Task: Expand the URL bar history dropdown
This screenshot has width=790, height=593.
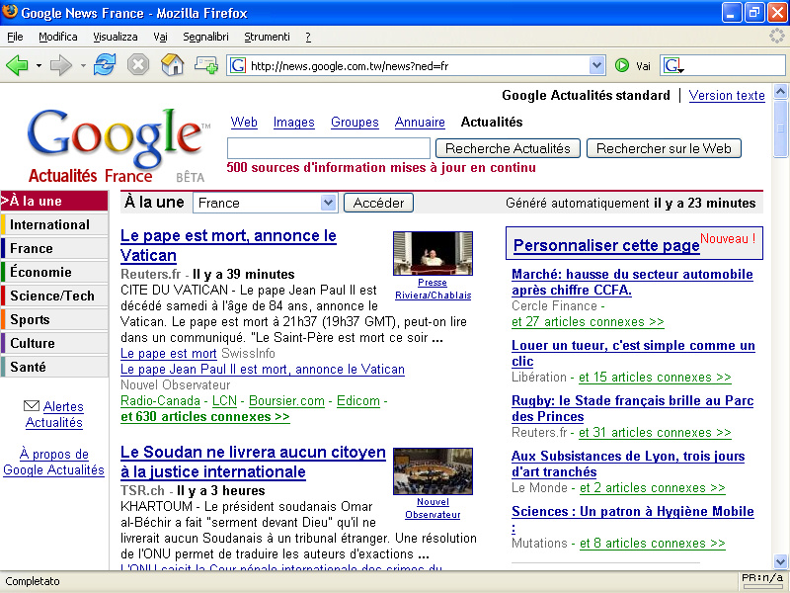Action: pyautogui.click(x=596, y=65)
